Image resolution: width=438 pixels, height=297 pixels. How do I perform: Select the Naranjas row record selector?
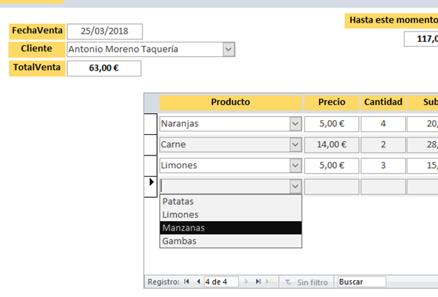click(x=151, y=124)
